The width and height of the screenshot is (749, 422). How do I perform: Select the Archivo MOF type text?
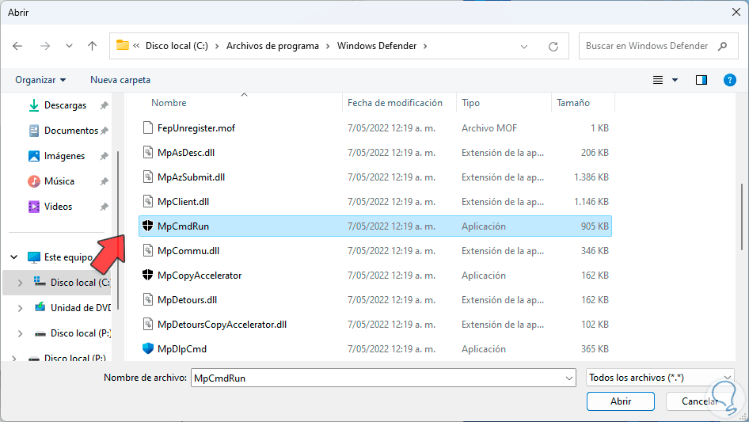(x=489, y=128)
